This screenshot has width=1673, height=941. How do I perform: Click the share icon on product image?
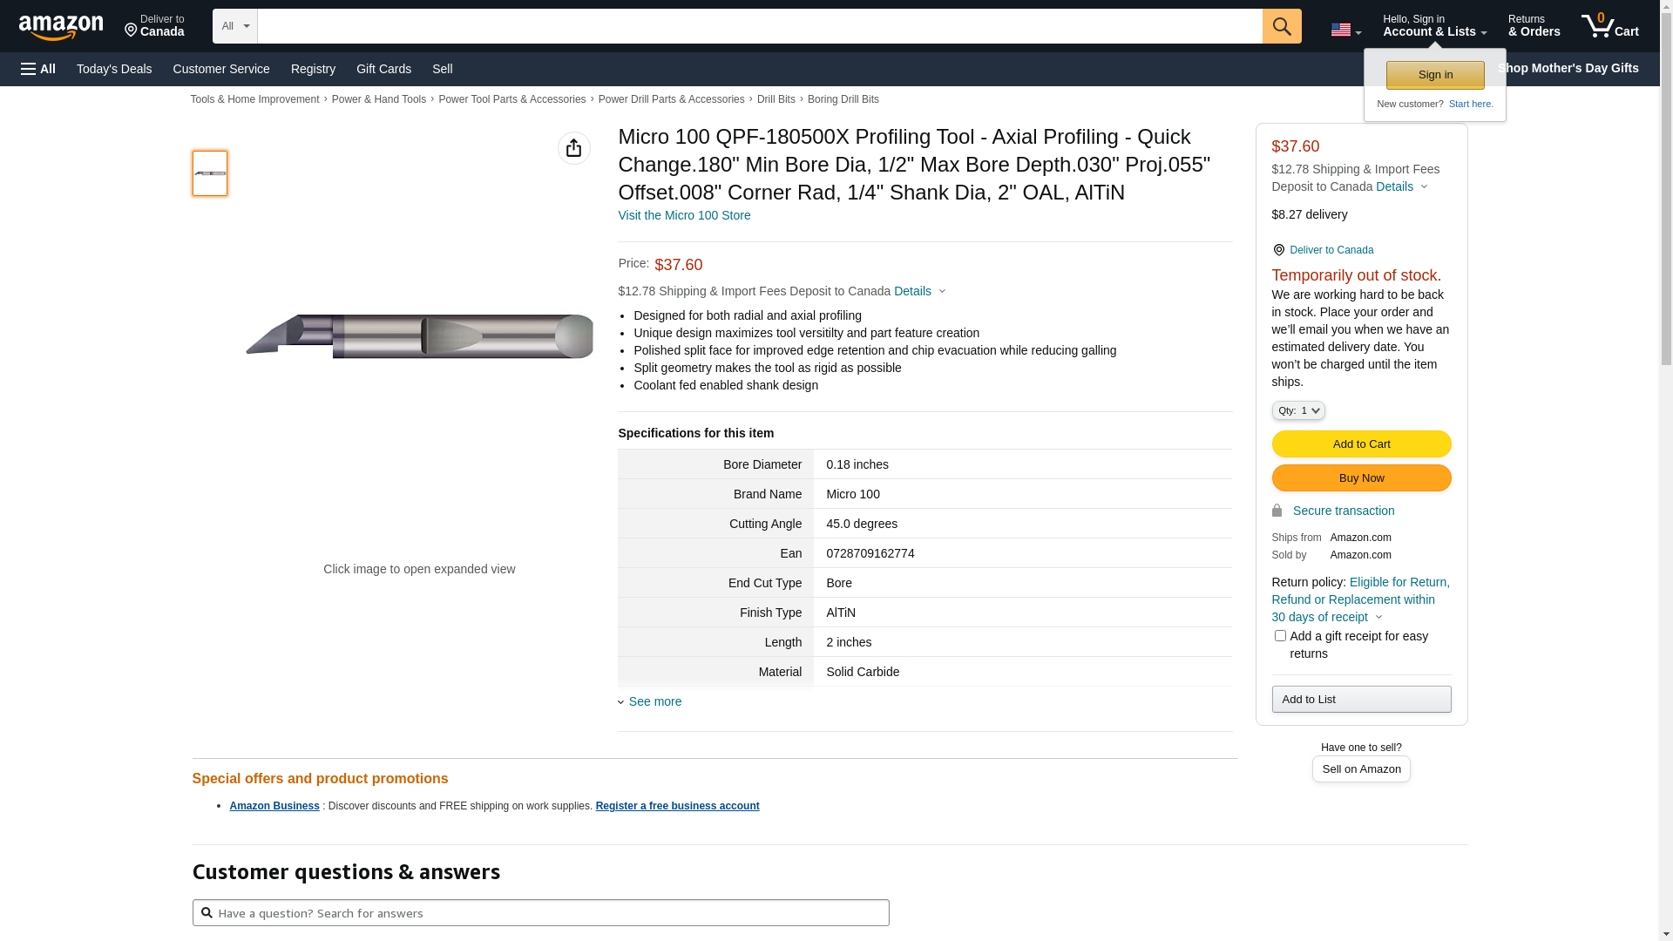(x=573, y=148)
